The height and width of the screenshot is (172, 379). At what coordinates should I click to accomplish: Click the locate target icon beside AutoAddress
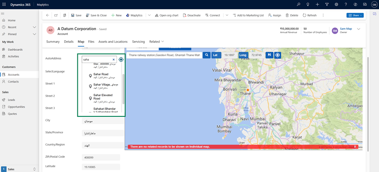pos(121,59)
